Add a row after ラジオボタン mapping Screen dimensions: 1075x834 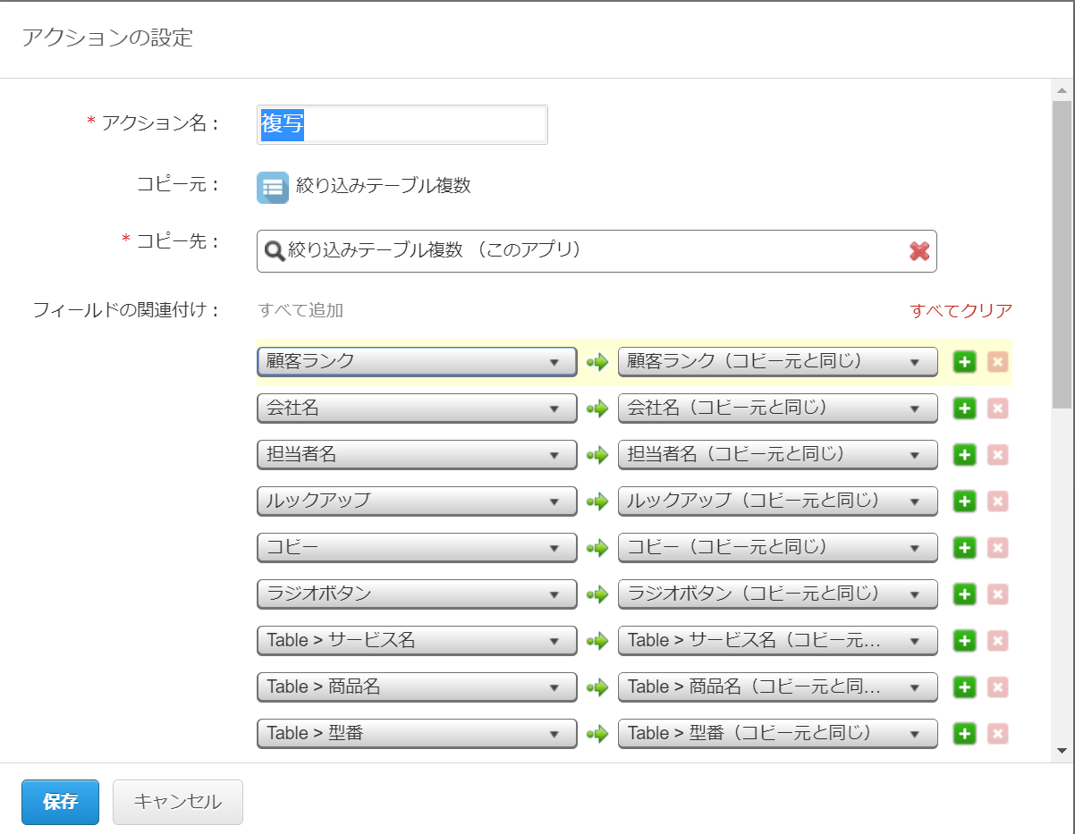[x=964, y=594]
